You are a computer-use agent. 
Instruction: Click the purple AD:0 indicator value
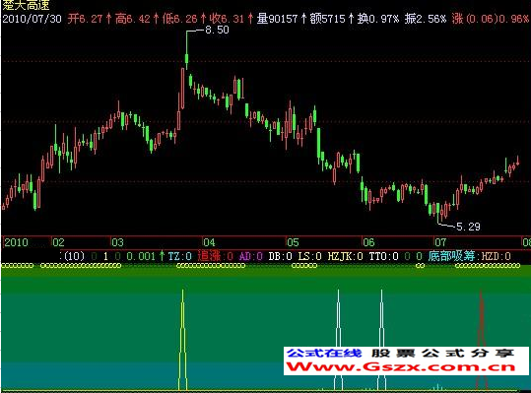[250, 256]
